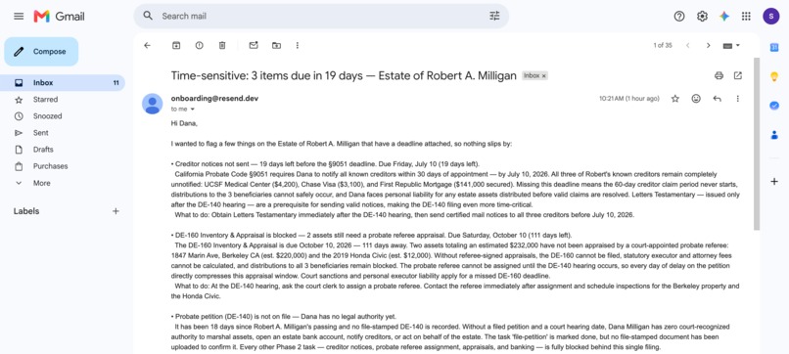The image size is (789, 354).
Task: Click the sender profile avatar
Action: (153, 104)
